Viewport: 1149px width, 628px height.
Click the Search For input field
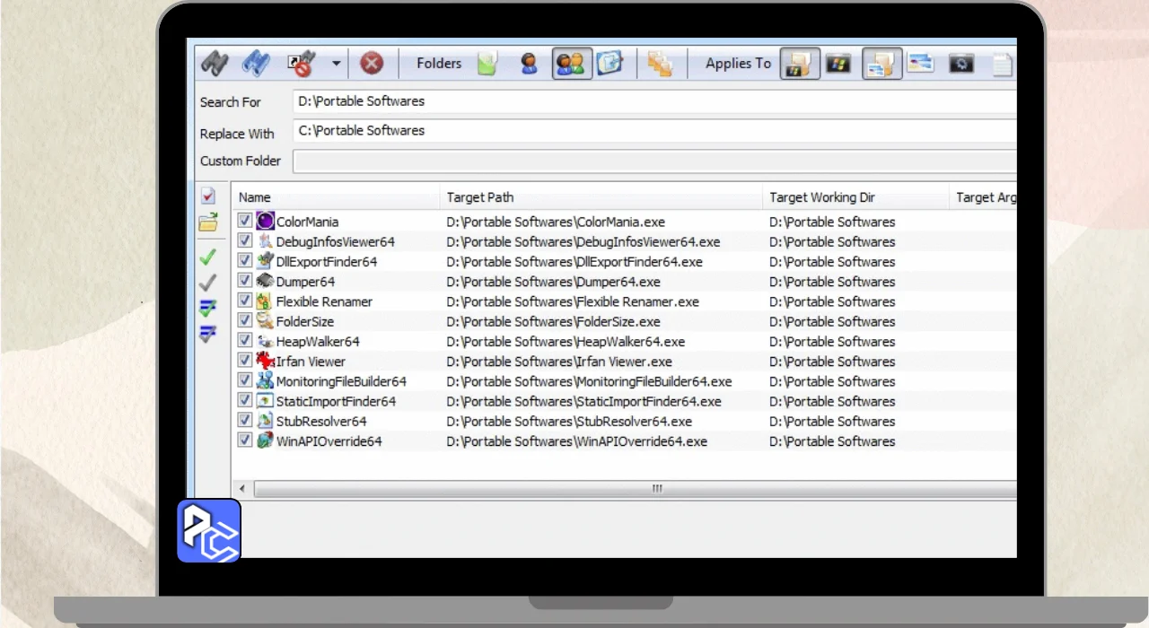pos(655,101)
